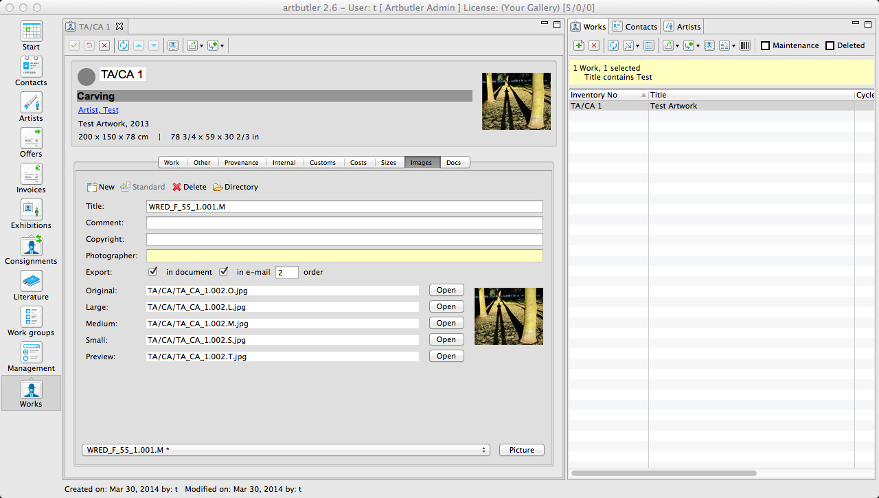Switch to the Other tab
879x498 pixels.
pos(202,163)
